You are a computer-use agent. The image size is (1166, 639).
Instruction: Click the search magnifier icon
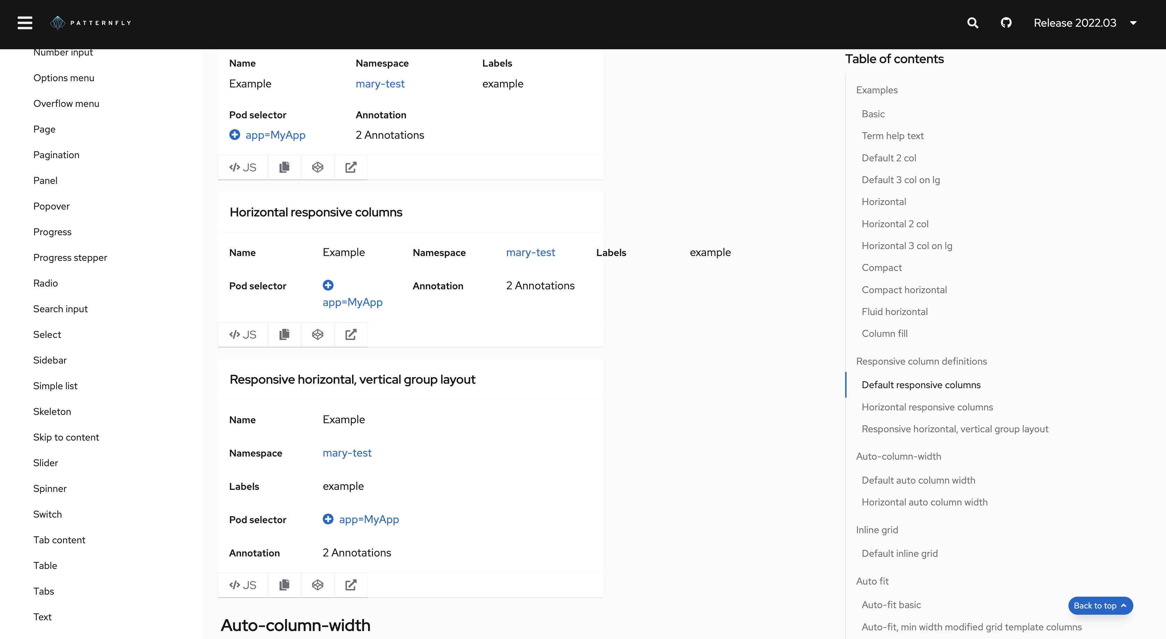(x=972, y=23)
